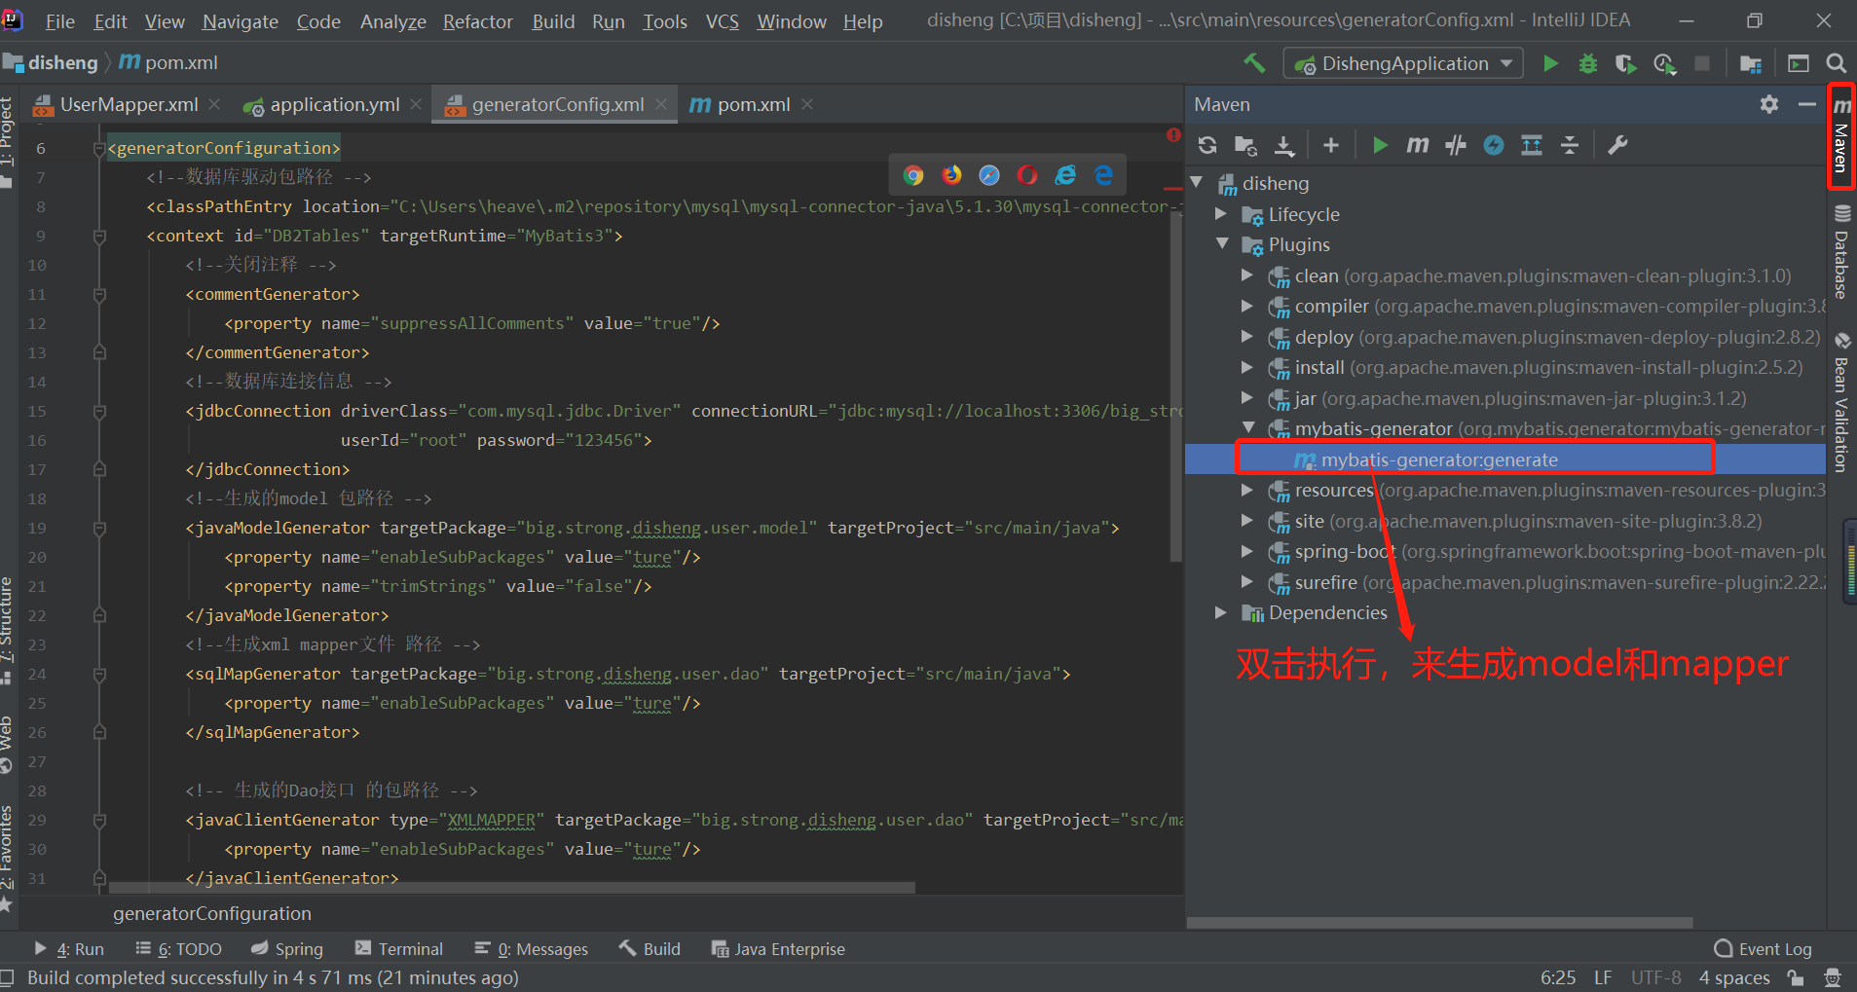
Task: Open in Firefox browser icon
Action: [951, 175]
